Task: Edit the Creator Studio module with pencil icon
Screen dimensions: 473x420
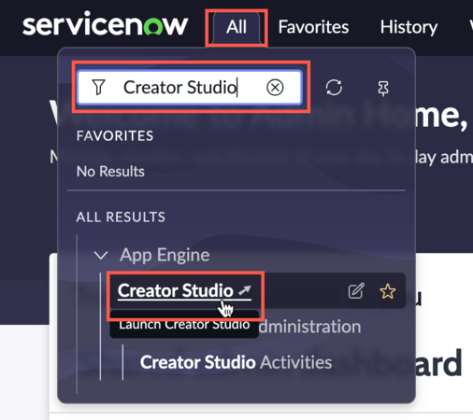Action: point(356,291)
